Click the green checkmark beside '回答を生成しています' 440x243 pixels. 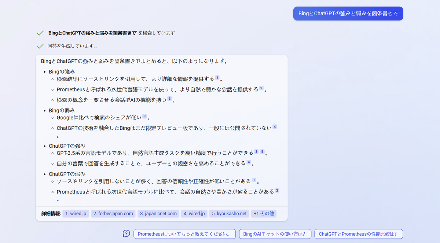[x=40, y=46]
